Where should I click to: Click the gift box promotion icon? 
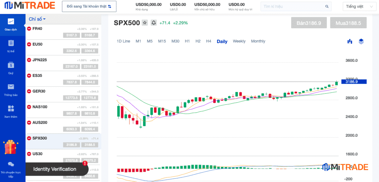(9, 147)
